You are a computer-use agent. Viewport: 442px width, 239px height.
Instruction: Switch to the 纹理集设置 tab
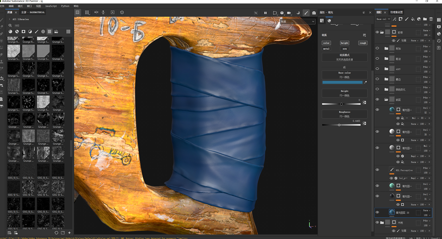point(397,12)
